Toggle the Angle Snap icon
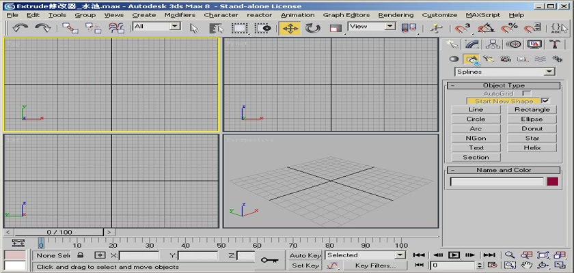Image resolution: width=574 pixels, height=273 pixels. tap(486, 28)
